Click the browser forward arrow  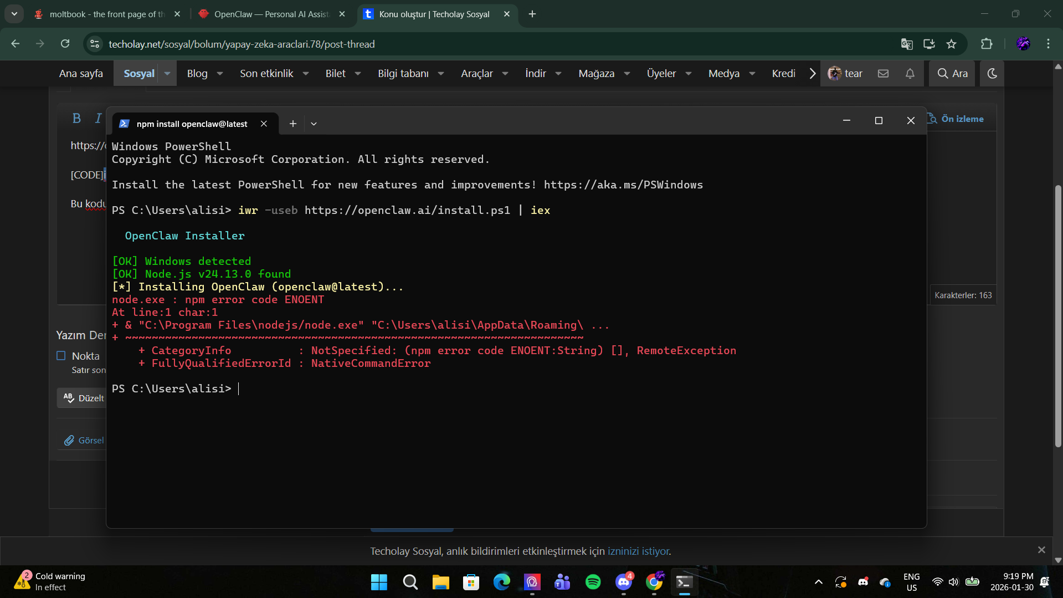pos(40,44)
